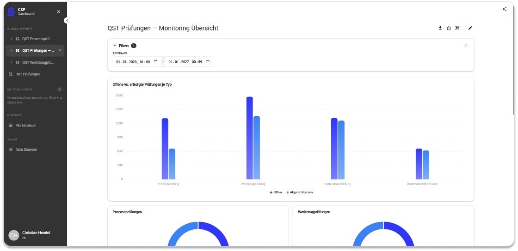Screen dimensions: 518x251
Task: Click the CH user avatar
Action: point(13,235)
